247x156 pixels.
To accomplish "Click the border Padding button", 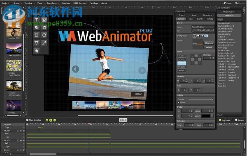I will pos(182,67).
